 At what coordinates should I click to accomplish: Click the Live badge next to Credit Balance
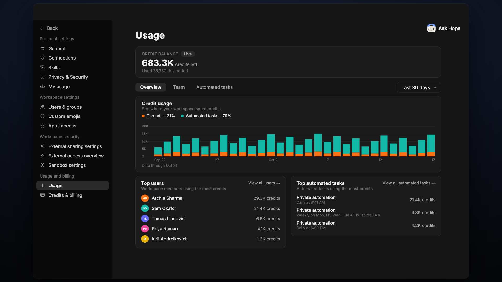click(x=188, y=54)
